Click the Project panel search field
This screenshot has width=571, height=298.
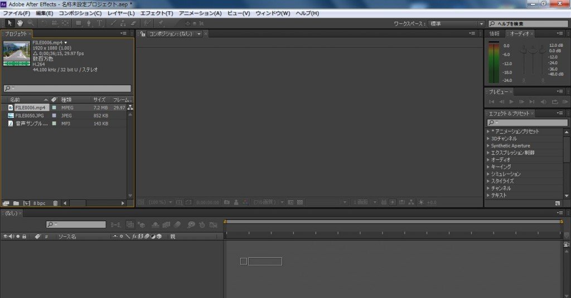(67, 89)
